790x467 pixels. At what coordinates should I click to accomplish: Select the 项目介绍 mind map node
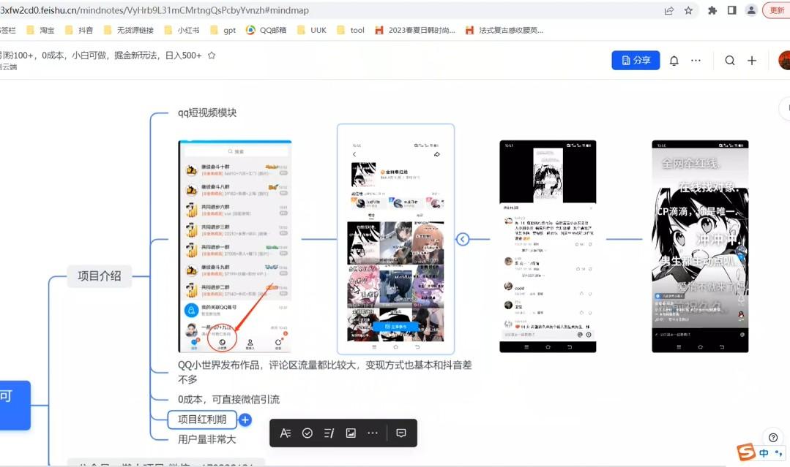[100, 276]
